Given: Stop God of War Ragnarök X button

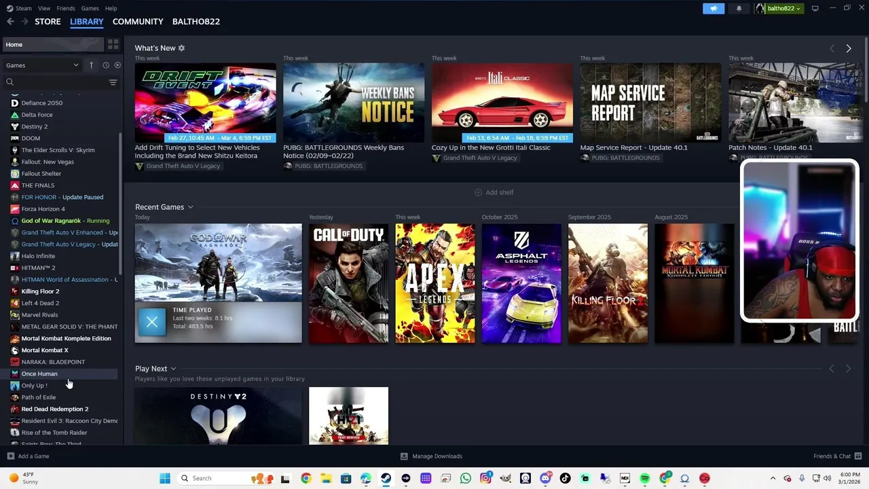Looking at the screenshot, I should [x=152, y=322].
